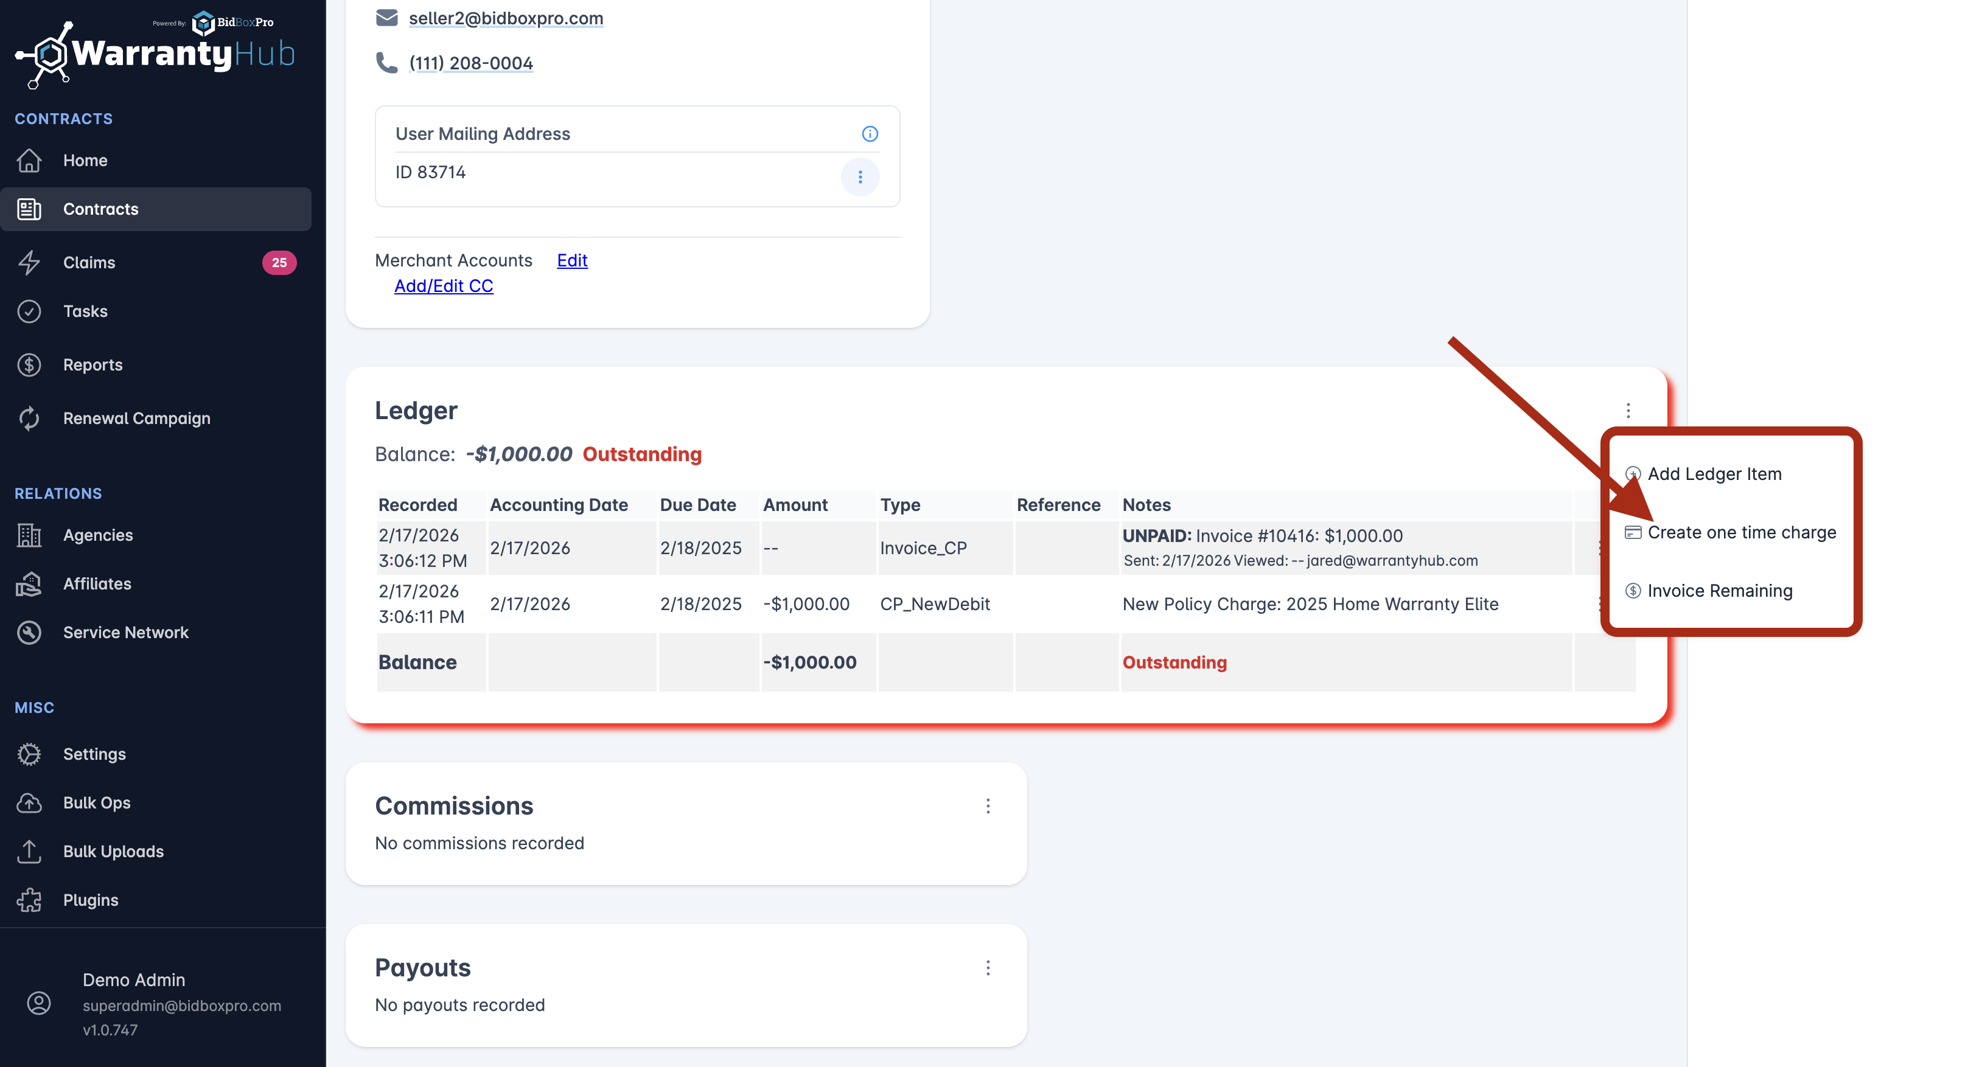
Task: Click the seller2@bidboxpro.com email link
Action: [x=506, y=18]
